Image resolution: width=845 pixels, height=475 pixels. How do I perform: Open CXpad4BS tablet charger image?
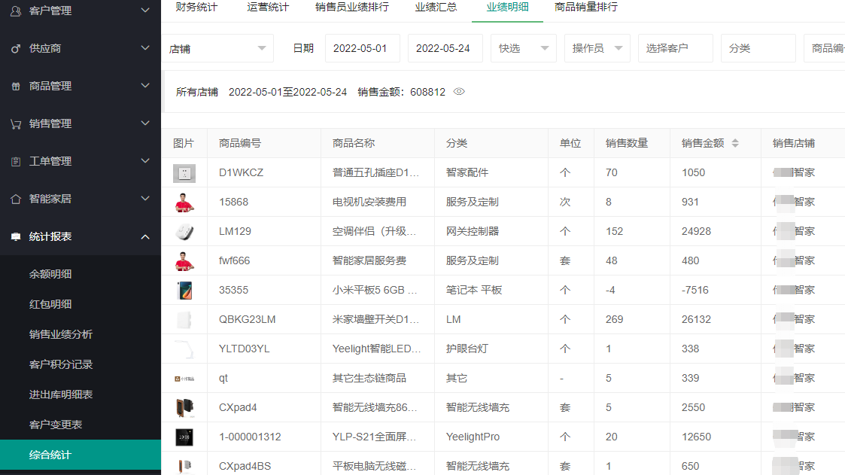(x=184, y=467)
